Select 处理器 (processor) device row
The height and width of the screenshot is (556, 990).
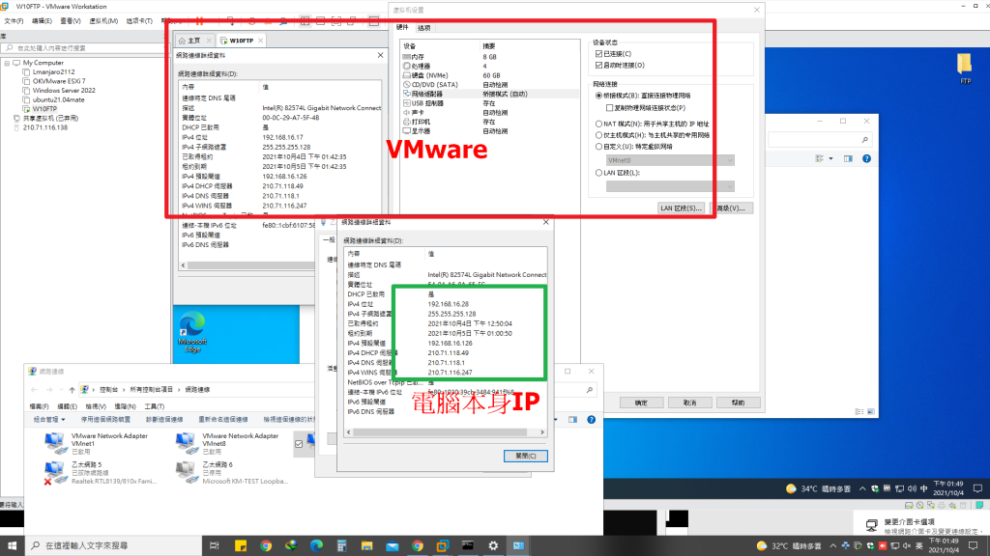pyautogui.click(x=490, y=67)
